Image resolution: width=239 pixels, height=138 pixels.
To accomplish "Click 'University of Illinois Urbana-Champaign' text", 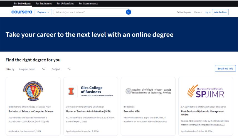I will (x=85, y=107).
